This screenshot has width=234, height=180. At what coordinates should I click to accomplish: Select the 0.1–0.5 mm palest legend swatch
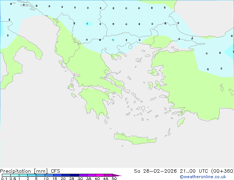(6, 175)
